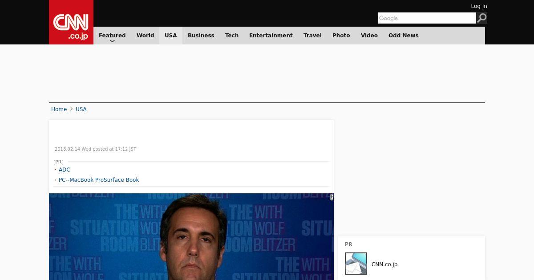Open the CNN.co.jp mail thumbnail in PR box
Image resolution: width=534 pixels, height=280 pixels.
pos(356,264)
